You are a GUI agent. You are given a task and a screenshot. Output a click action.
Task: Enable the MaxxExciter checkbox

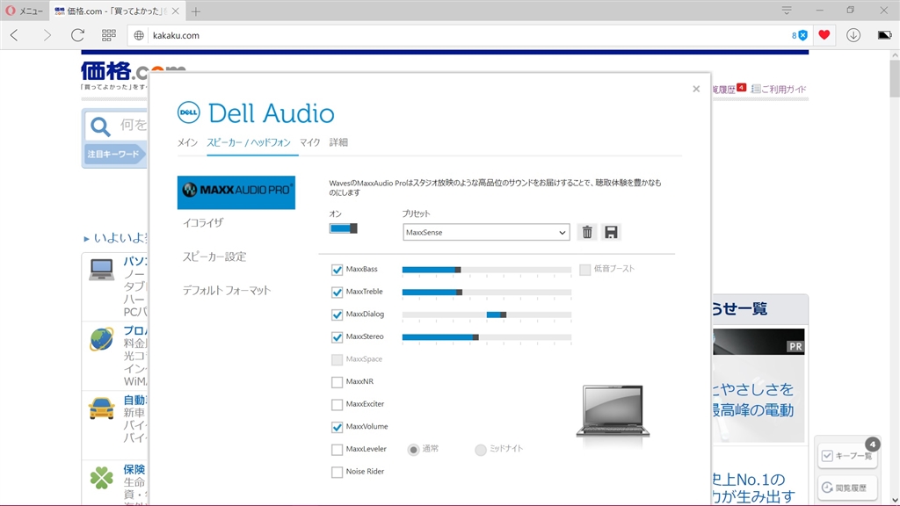click(337, 404)
